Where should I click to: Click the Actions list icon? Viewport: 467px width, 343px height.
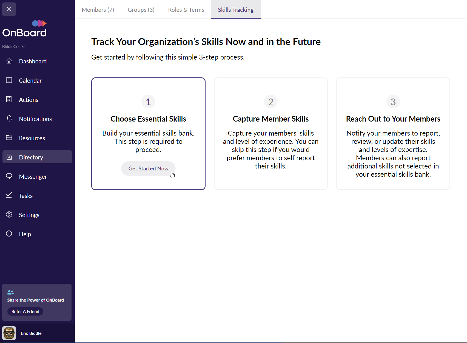point(9,99)
